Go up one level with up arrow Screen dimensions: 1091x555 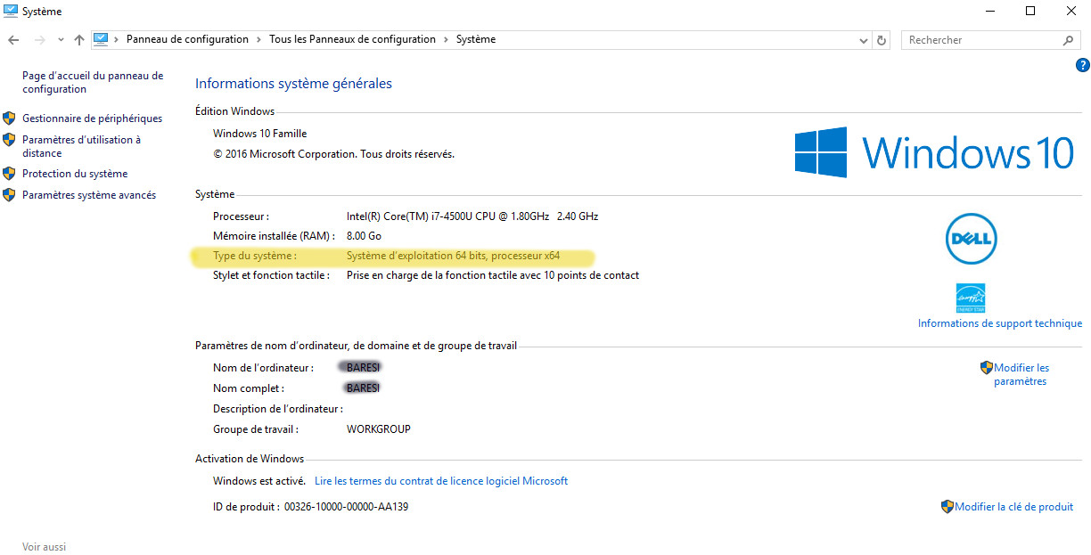coord(79,40)
